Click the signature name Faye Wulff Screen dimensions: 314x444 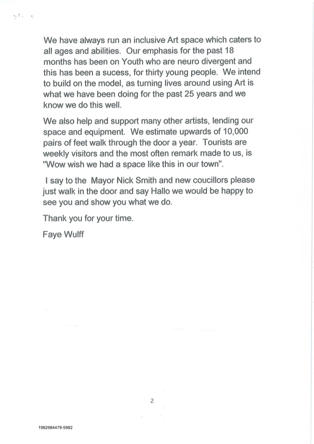(63, 234)
